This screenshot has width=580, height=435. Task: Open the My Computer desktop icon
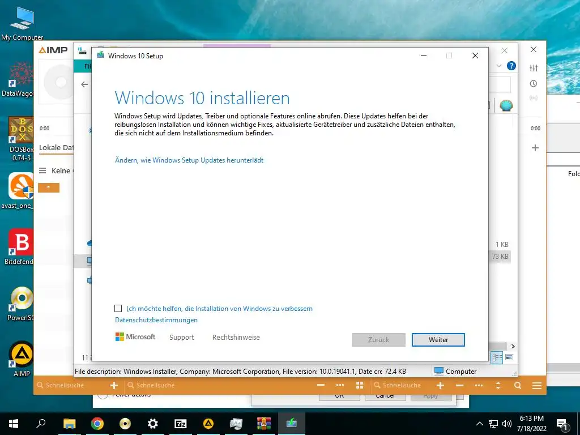(22, 23)
